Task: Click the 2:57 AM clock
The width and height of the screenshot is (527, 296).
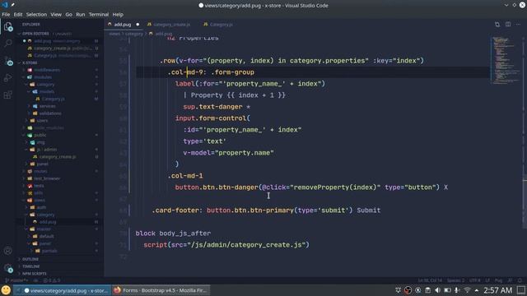Action: click(x=497, y=290)
